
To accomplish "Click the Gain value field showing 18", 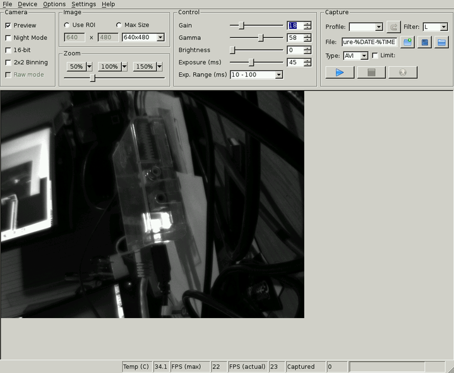I will click(x=296, y=25).
